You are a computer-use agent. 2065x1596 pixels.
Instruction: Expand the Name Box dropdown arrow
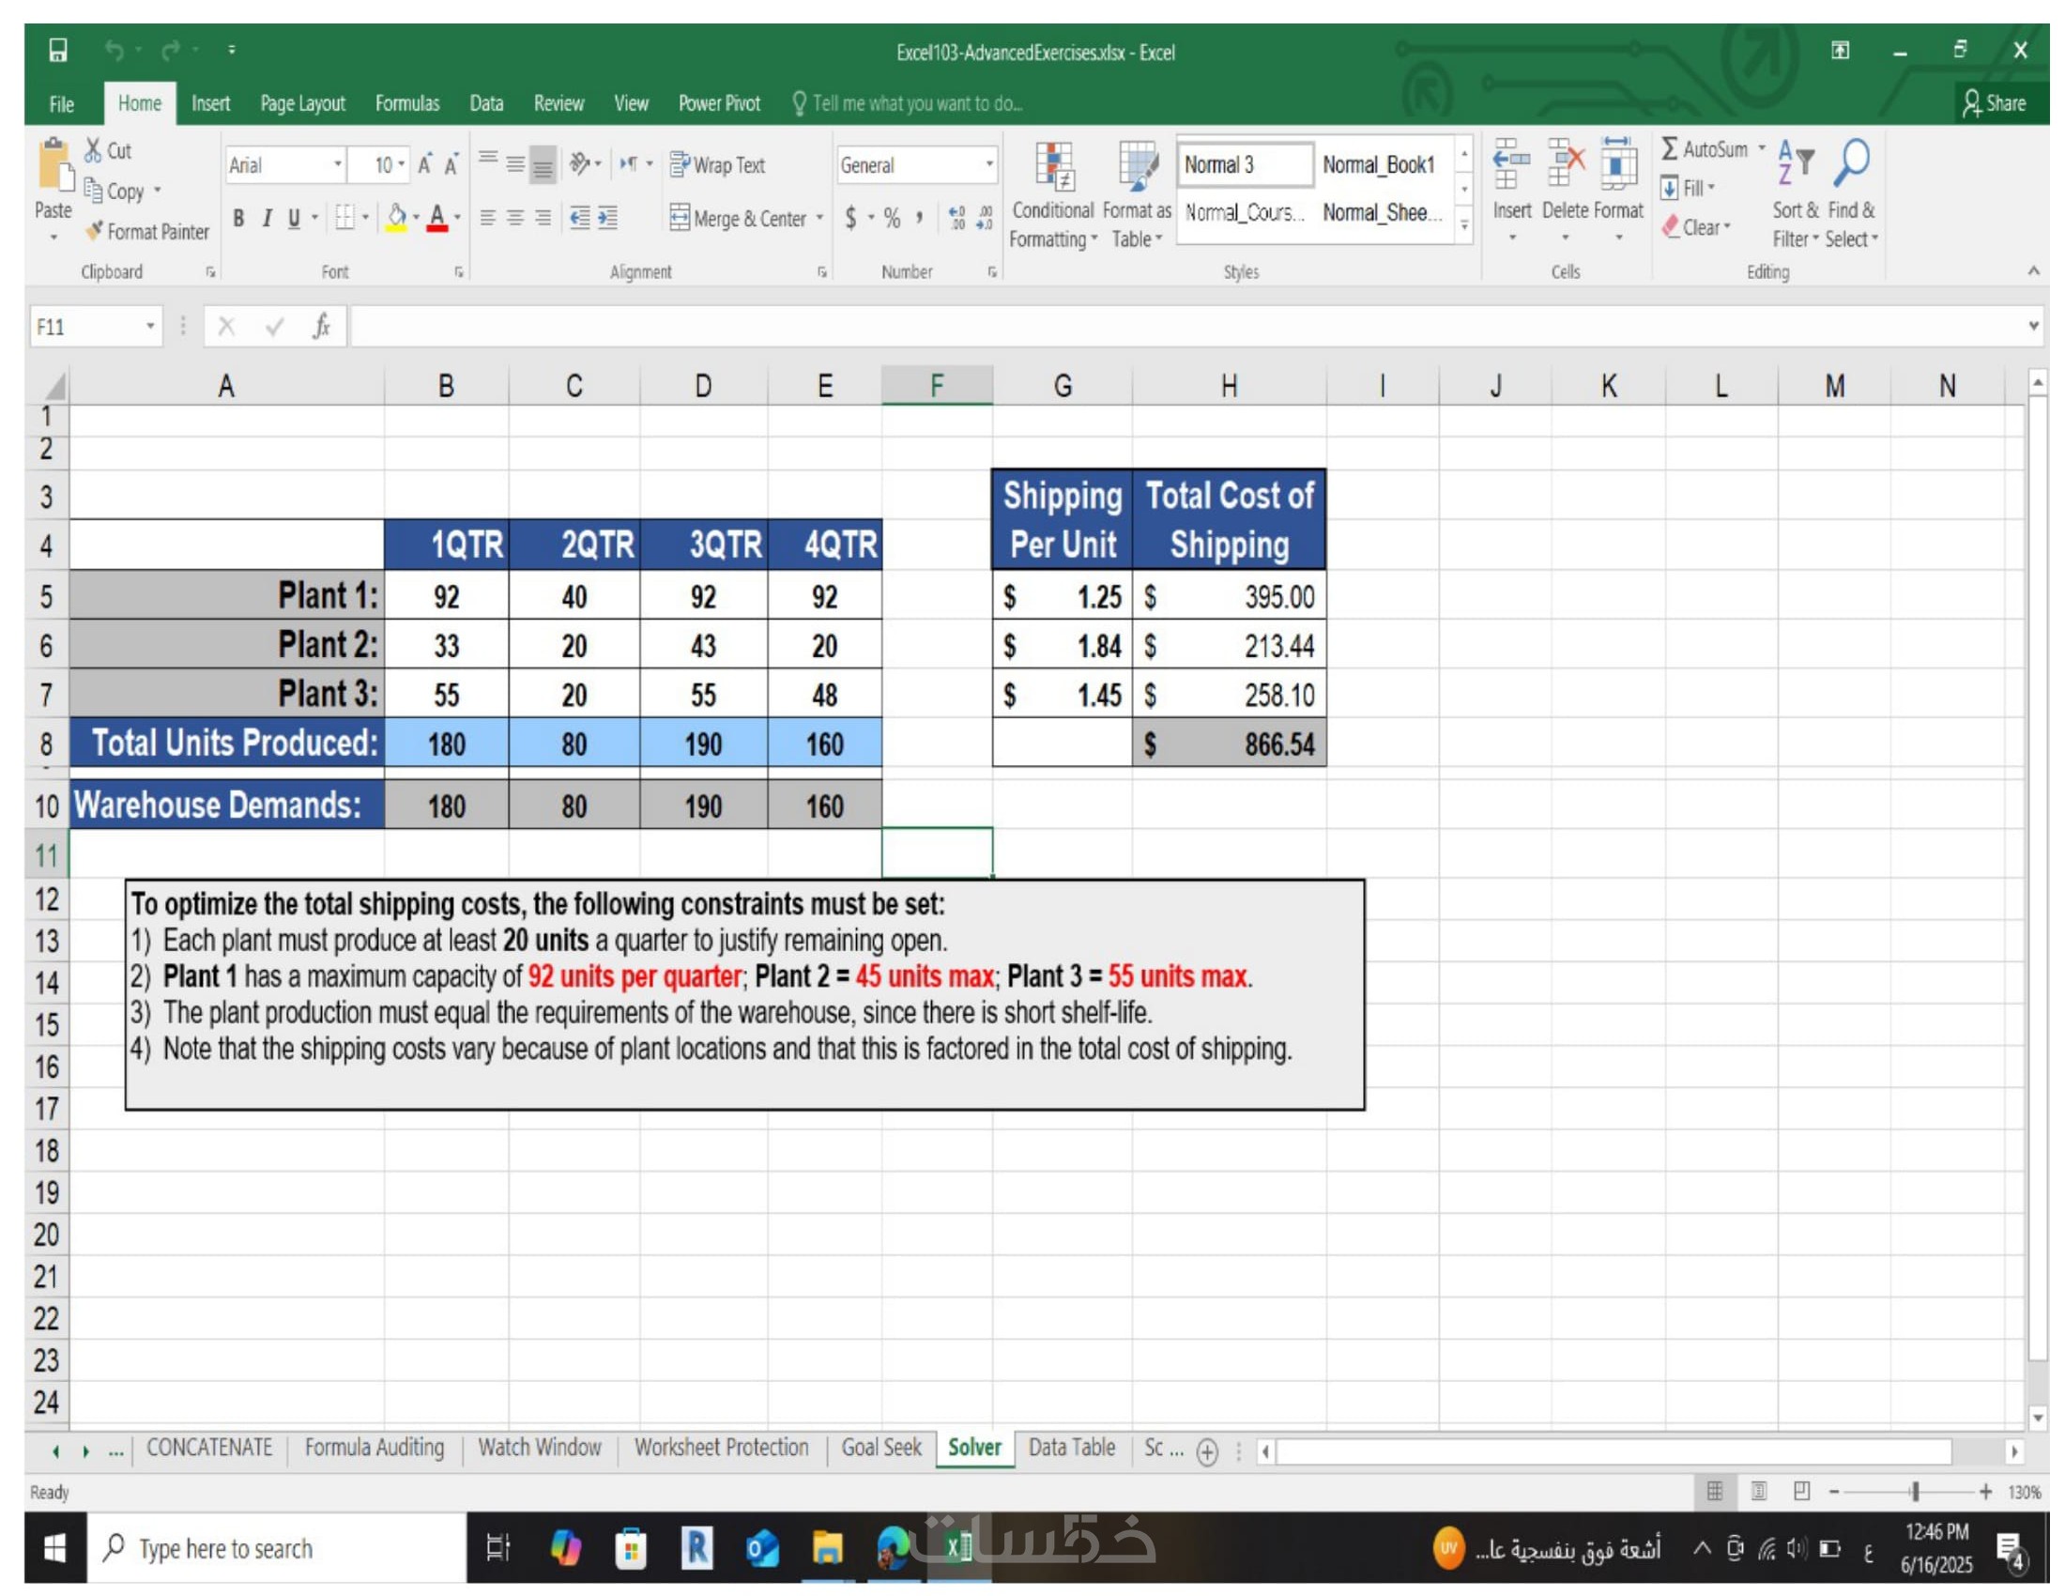[149, 326]
